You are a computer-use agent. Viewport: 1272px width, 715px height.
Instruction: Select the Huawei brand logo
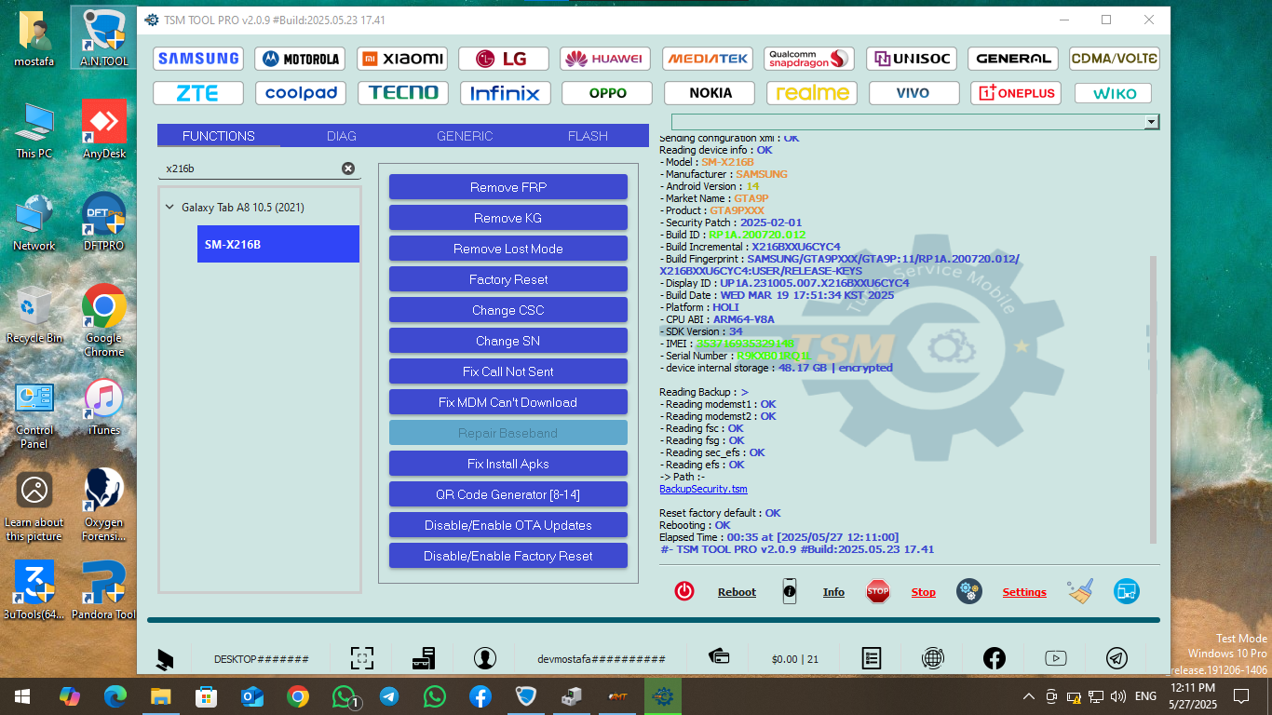point(605,59)
